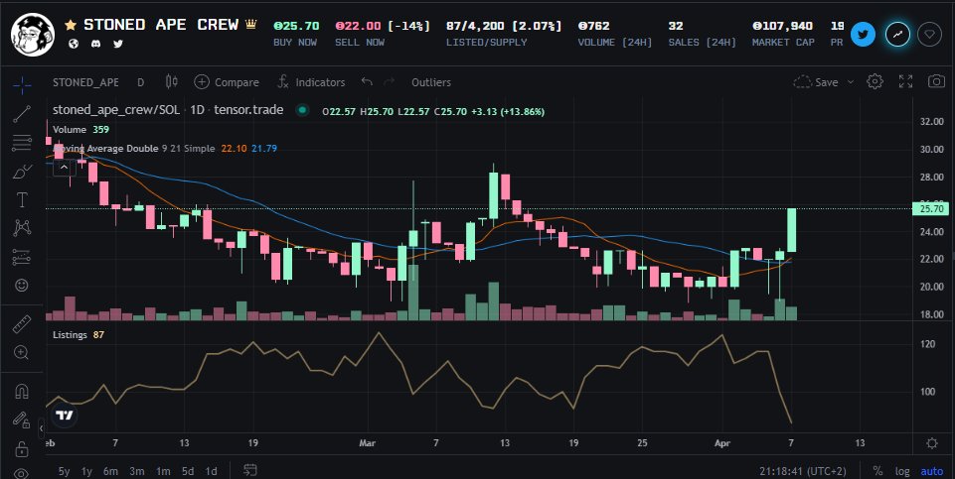The width and height of the screenshot is (955, 479).
Task: Click the 25.70 current price label
Action: [930, 209]
